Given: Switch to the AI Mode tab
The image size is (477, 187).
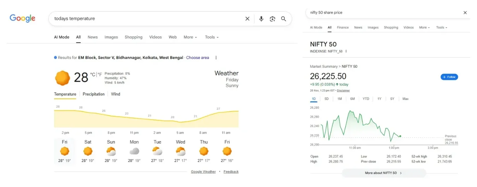Looking at the screenshot, I should [x=61, y=37].
